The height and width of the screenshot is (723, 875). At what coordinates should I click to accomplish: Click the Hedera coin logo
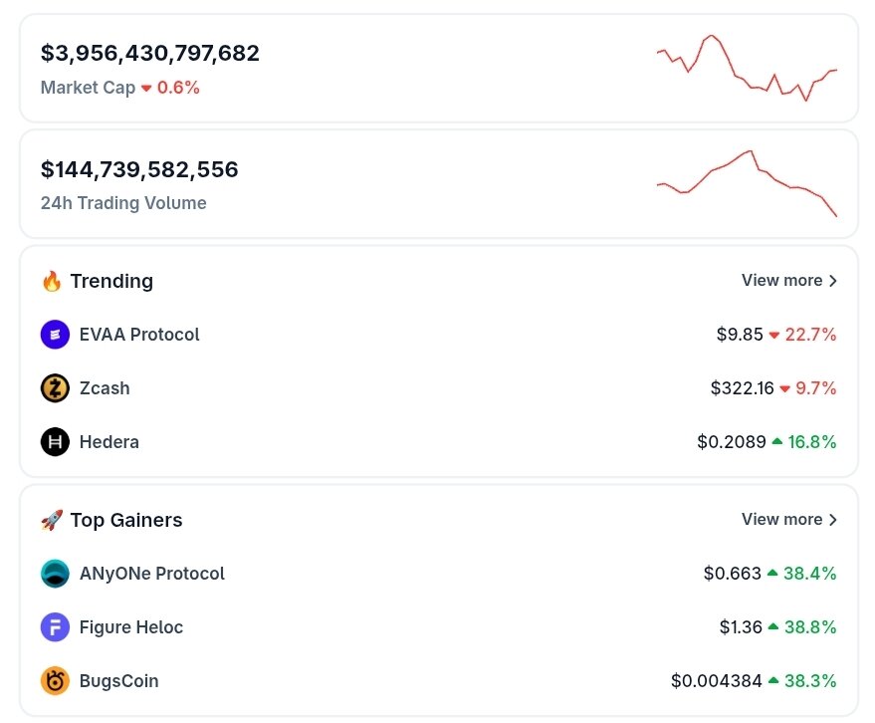pos(55,442)
